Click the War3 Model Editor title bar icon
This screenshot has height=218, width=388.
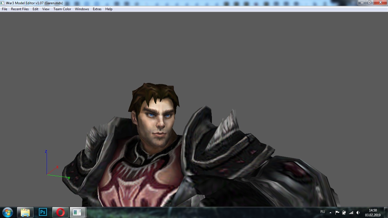(3, 3)
